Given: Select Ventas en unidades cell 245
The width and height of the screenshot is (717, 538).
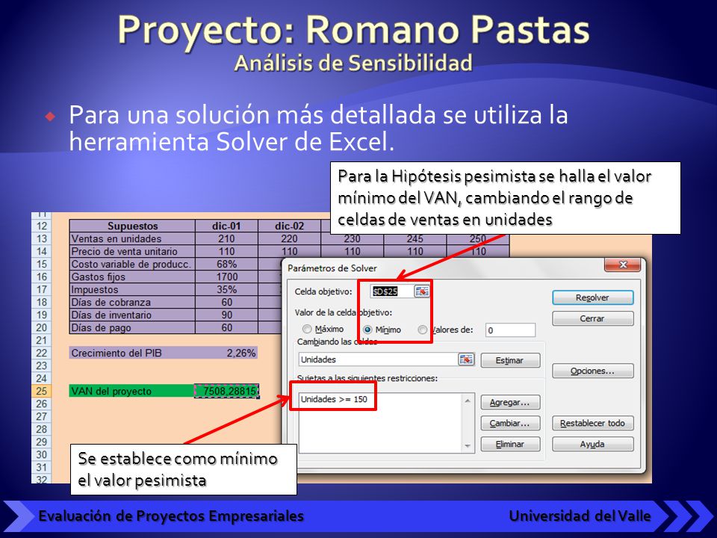Looking at the screenshot, I should coord(415,238).
